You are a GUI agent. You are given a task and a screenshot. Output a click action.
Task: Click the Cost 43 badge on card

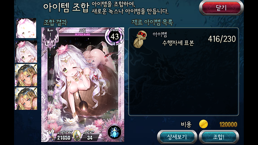pyautogui.click(x=115, y=37)
